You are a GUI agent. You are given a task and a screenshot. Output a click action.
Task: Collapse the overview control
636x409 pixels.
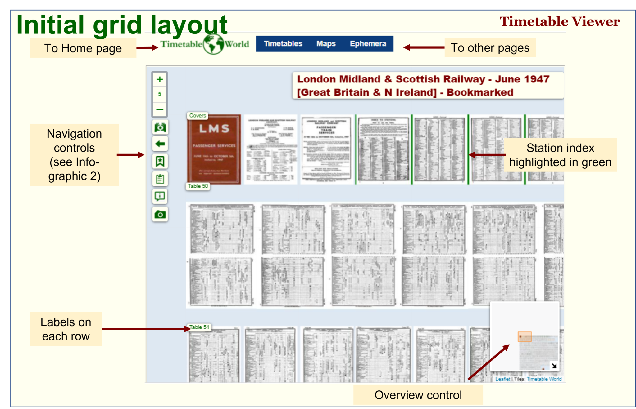555,365
